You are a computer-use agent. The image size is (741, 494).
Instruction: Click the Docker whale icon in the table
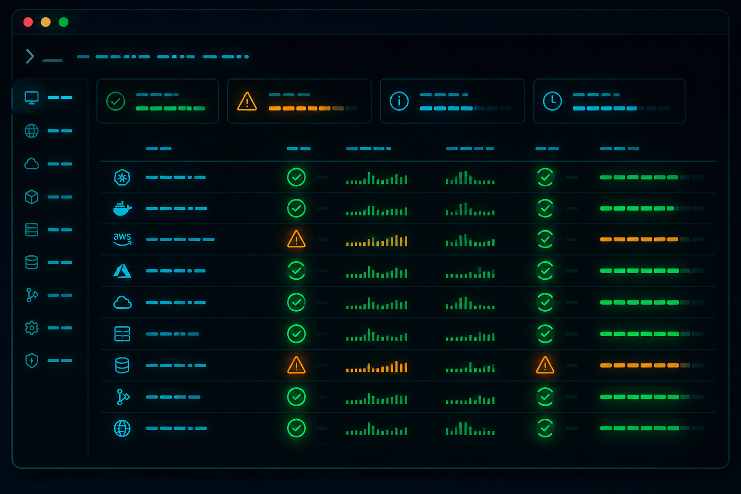(x=122, y=208)
